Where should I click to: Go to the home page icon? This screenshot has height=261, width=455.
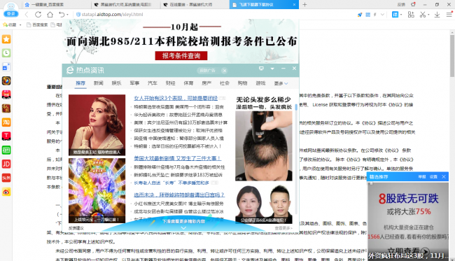tap(50, 15)
